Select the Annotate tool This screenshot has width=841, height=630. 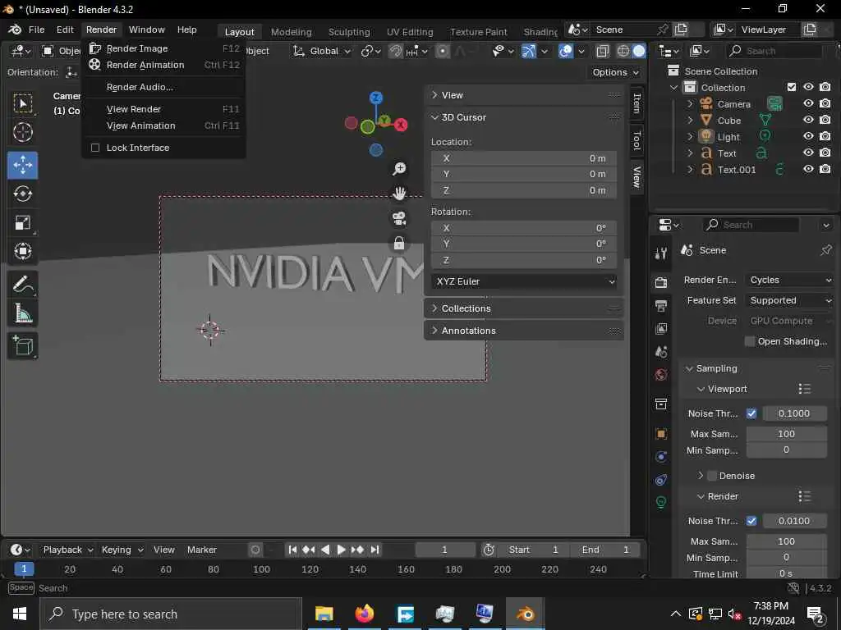22,284
